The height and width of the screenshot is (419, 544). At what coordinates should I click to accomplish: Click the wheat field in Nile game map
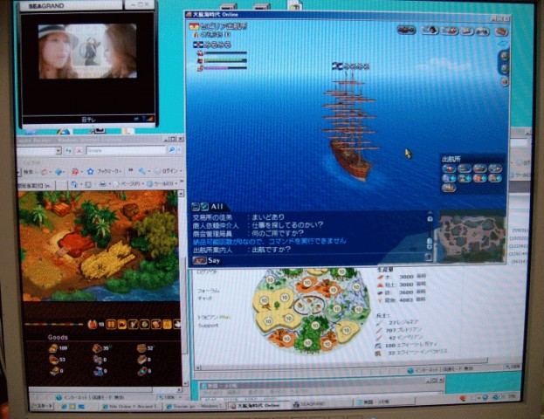click(107, 260)
